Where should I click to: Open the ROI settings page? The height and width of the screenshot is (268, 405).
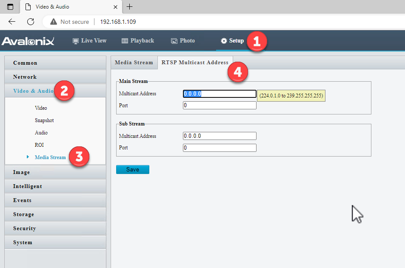(39, 145)
